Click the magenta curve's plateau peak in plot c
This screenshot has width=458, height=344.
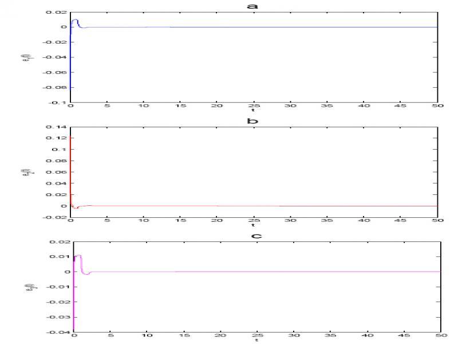78,256
